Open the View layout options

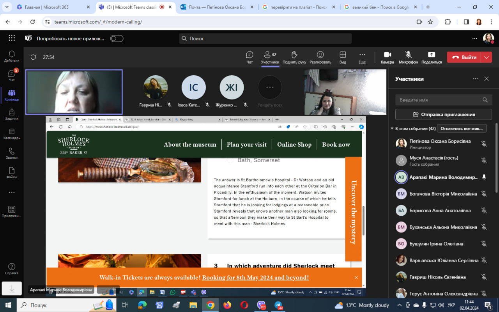tap(343, 57)
